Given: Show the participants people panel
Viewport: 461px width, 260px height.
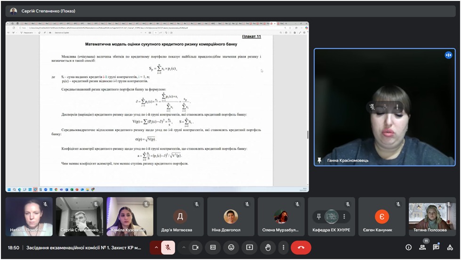Looking at the screenshot, I should point(422,247).
